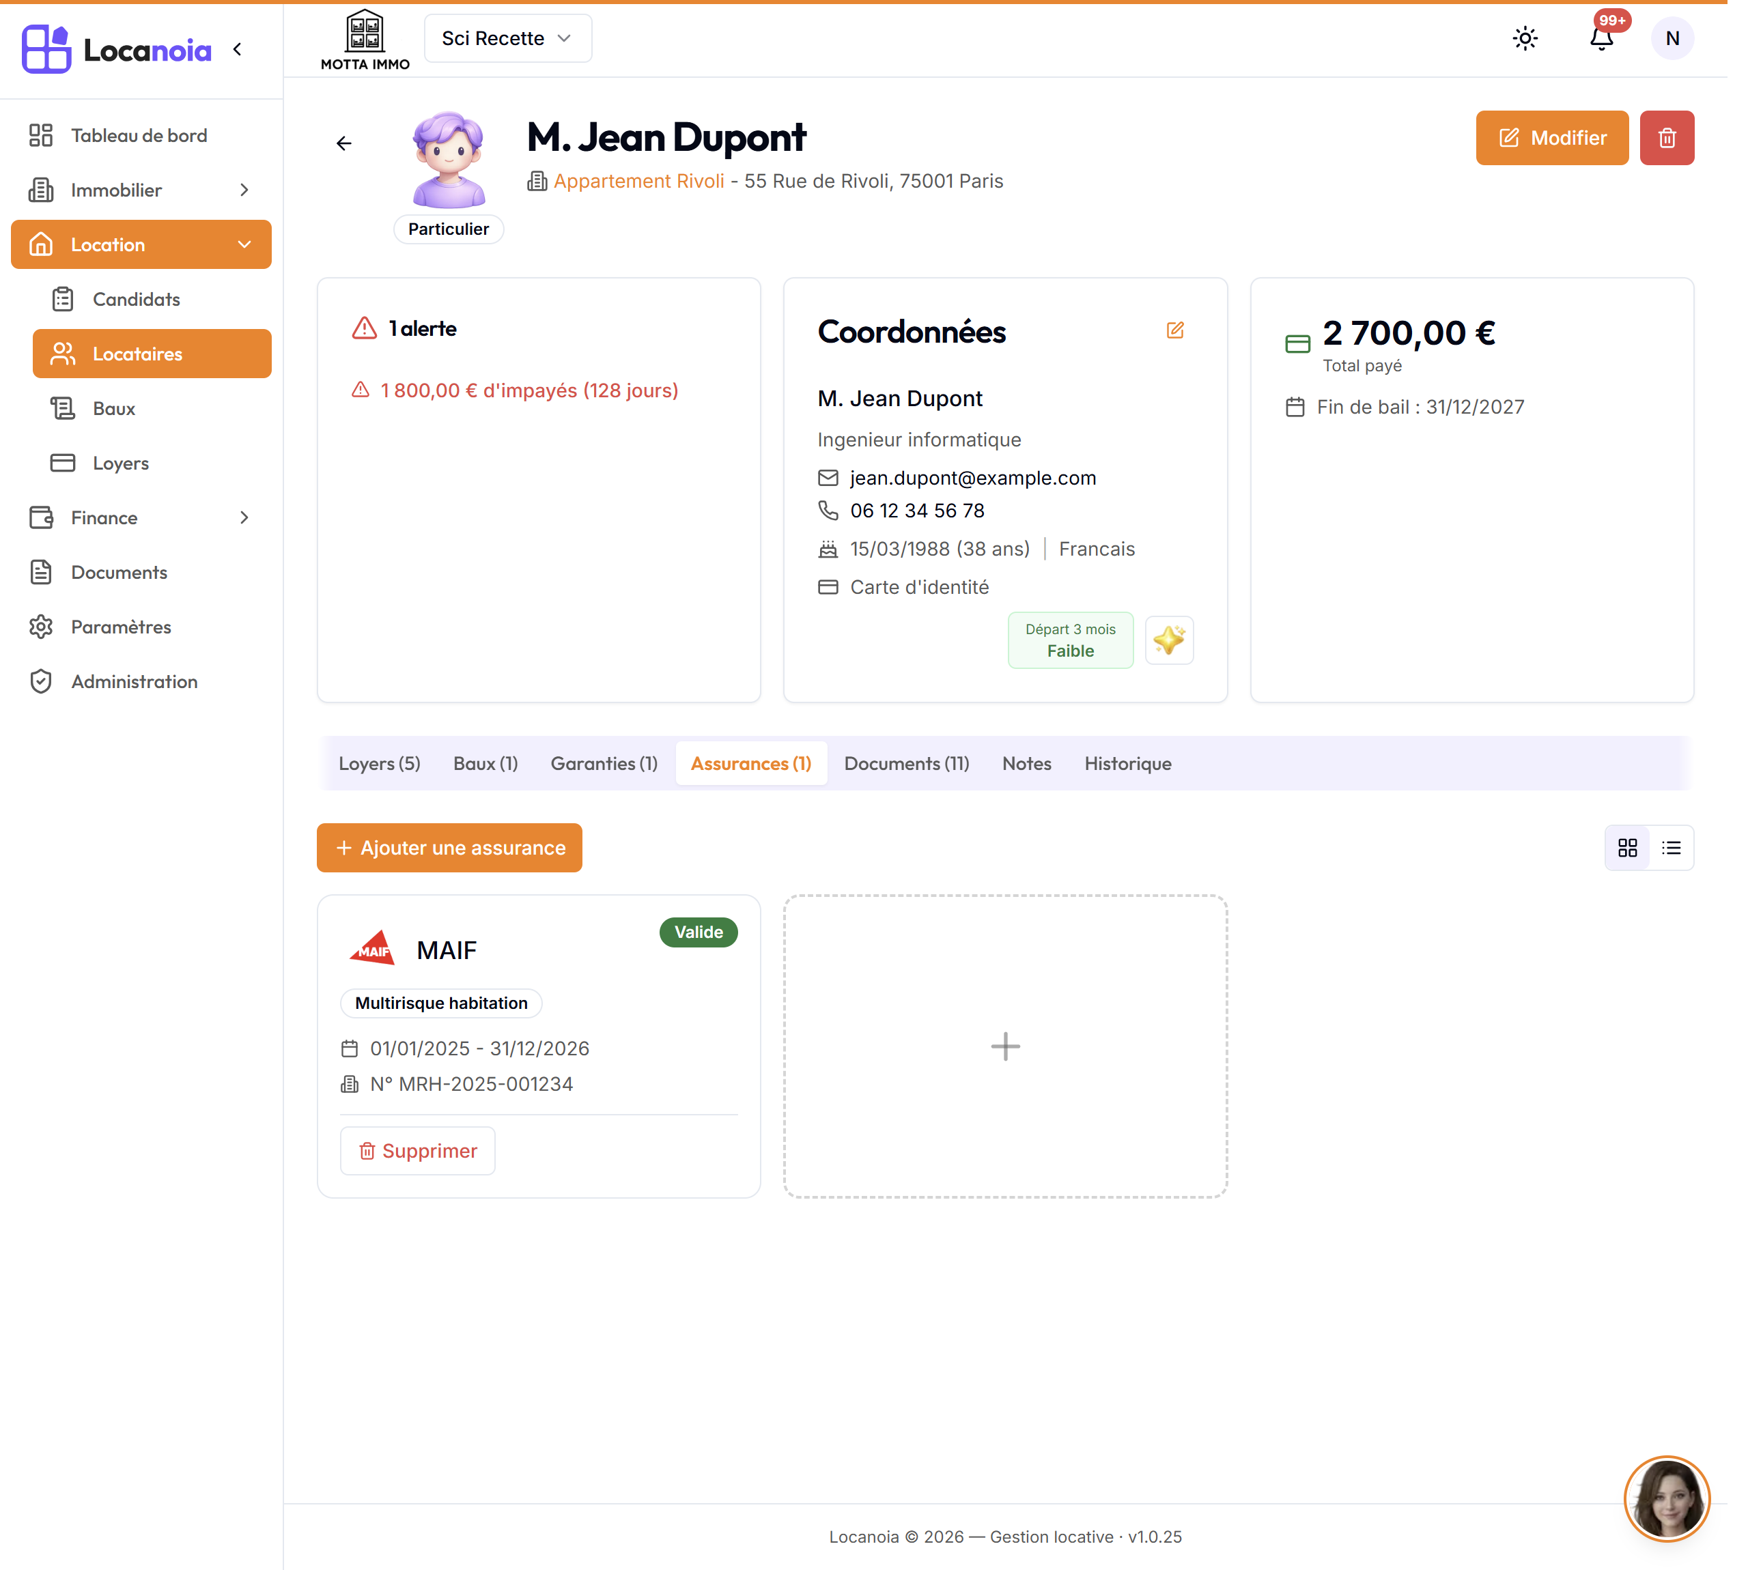Click the jean.dupont@example.com email
This screenshot has height=1570, width=1748.
click(972, 478)
